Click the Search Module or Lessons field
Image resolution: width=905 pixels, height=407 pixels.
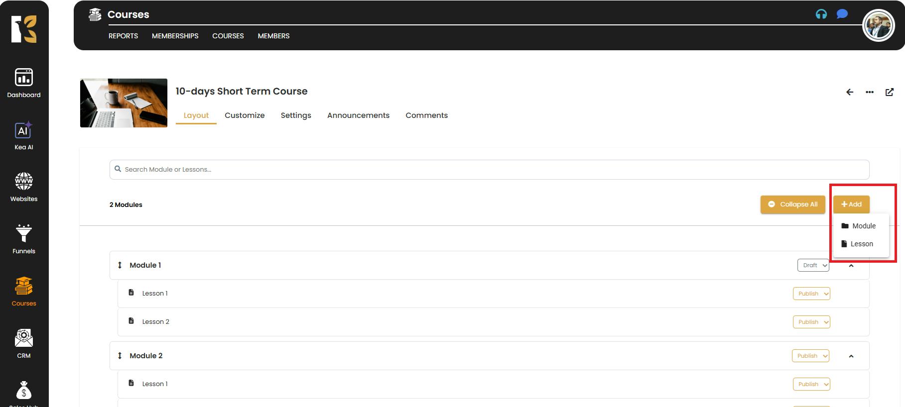tap(489, 170)
